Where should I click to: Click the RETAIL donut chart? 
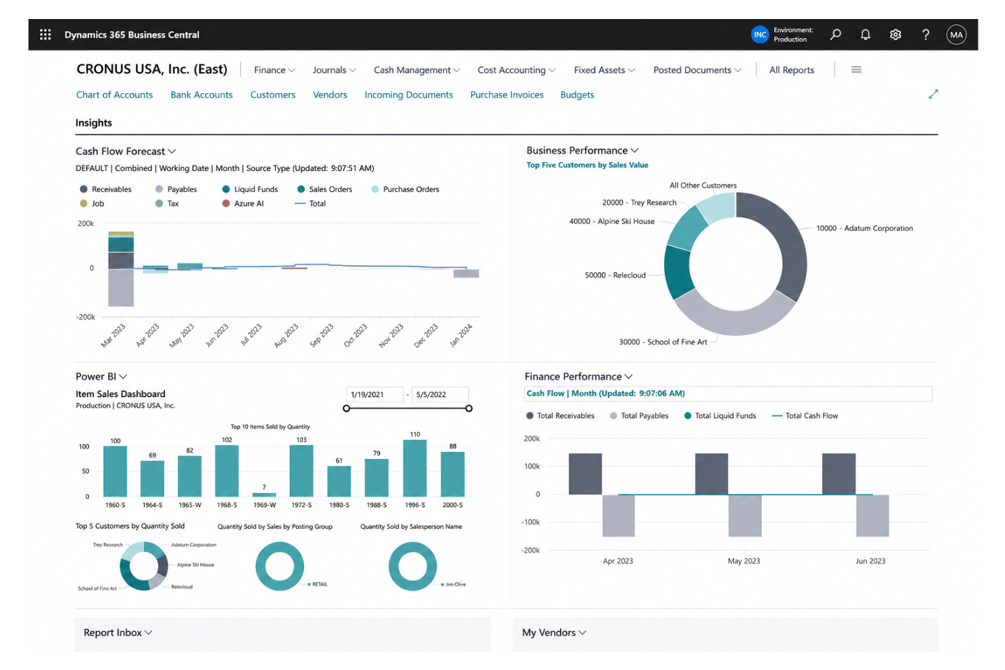[x=280, y=566]
